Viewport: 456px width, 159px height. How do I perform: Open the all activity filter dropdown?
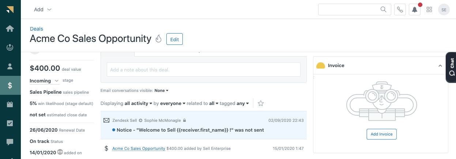coord(138,104)
